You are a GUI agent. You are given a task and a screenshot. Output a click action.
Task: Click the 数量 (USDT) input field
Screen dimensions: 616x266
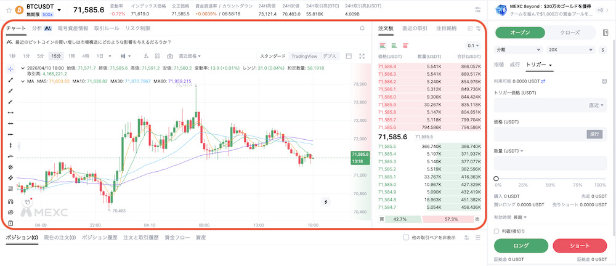click(550, 163)
